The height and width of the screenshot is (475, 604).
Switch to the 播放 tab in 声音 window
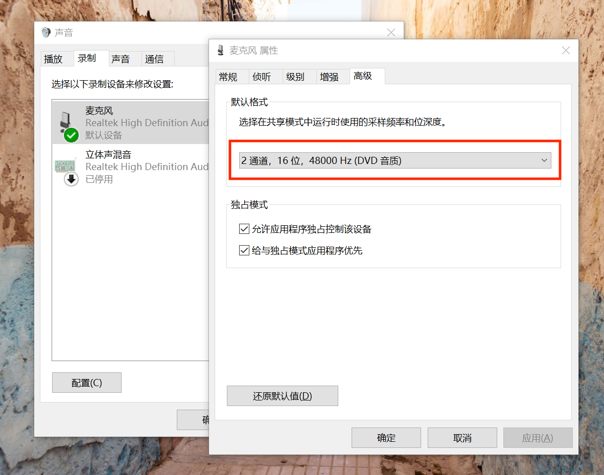click(53, 59)
